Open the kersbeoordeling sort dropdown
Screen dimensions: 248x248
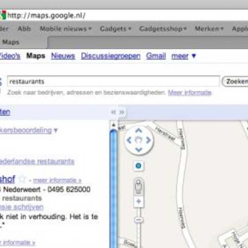tap(29, 130)
